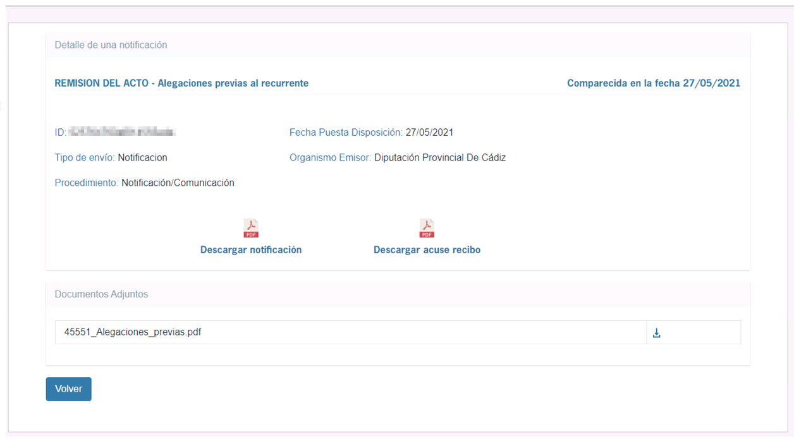Click the PDF icon above Descargar notificación
Screen dimensions: 794x439
(251, 228)
